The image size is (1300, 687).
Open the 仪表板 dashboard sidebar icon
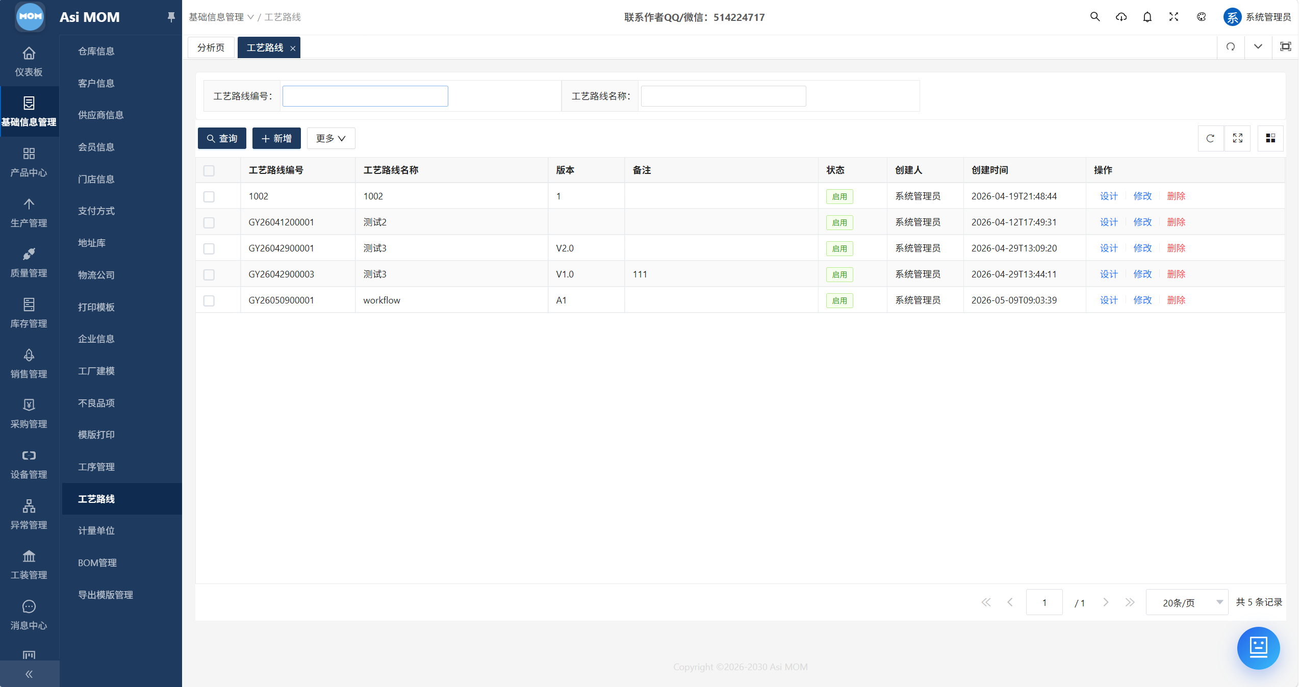[29, 61]
